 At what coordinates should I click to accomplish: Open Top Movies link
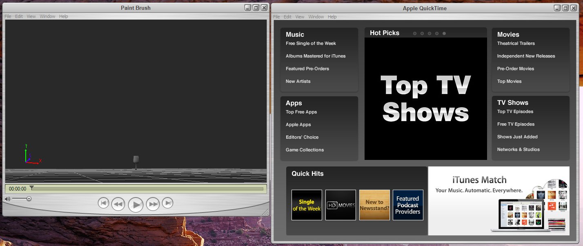point(510,81)
